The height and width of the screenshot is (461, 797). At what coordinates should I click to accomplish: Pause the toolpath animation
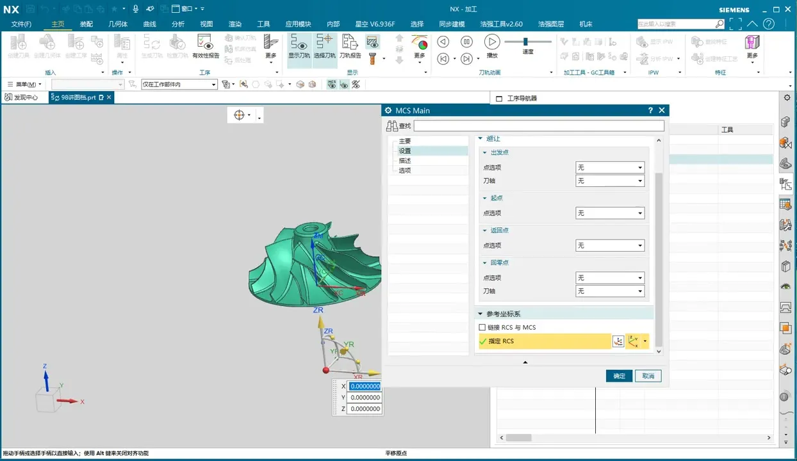467,42
